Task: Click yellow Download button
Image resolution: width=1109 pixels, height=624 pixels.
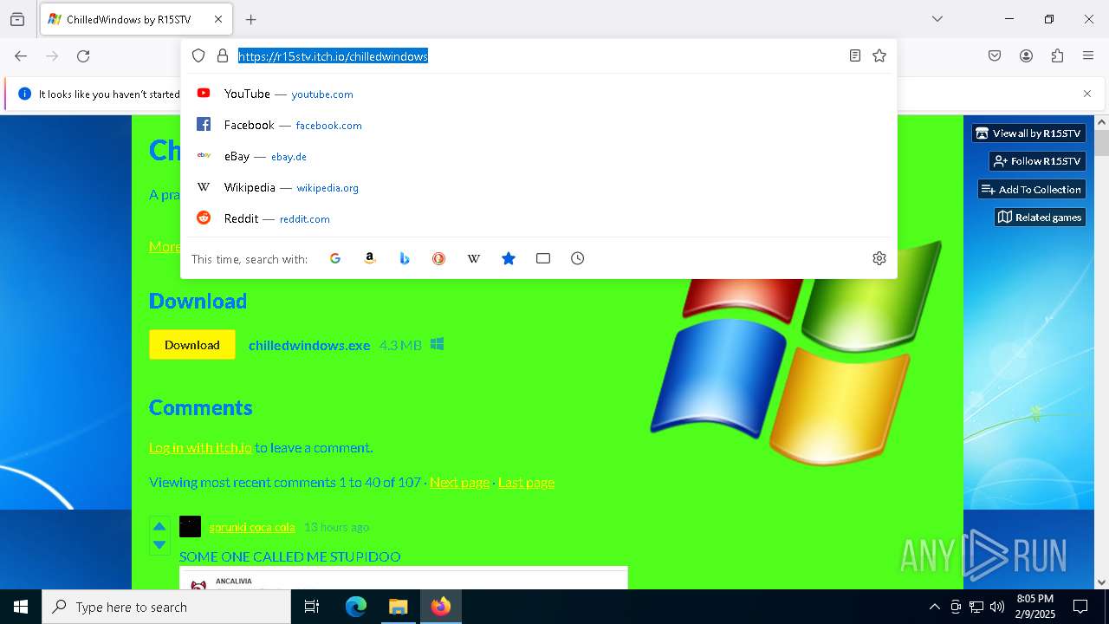Action: pyautogui.click(x=192, y=345)
